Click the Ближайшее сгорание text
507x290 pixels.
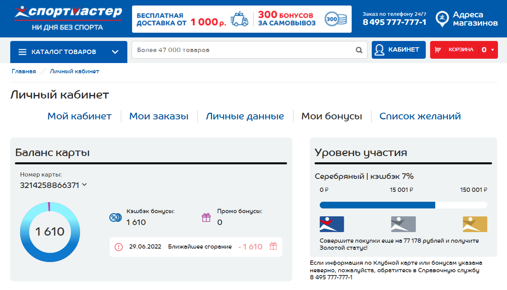(200, 247)
